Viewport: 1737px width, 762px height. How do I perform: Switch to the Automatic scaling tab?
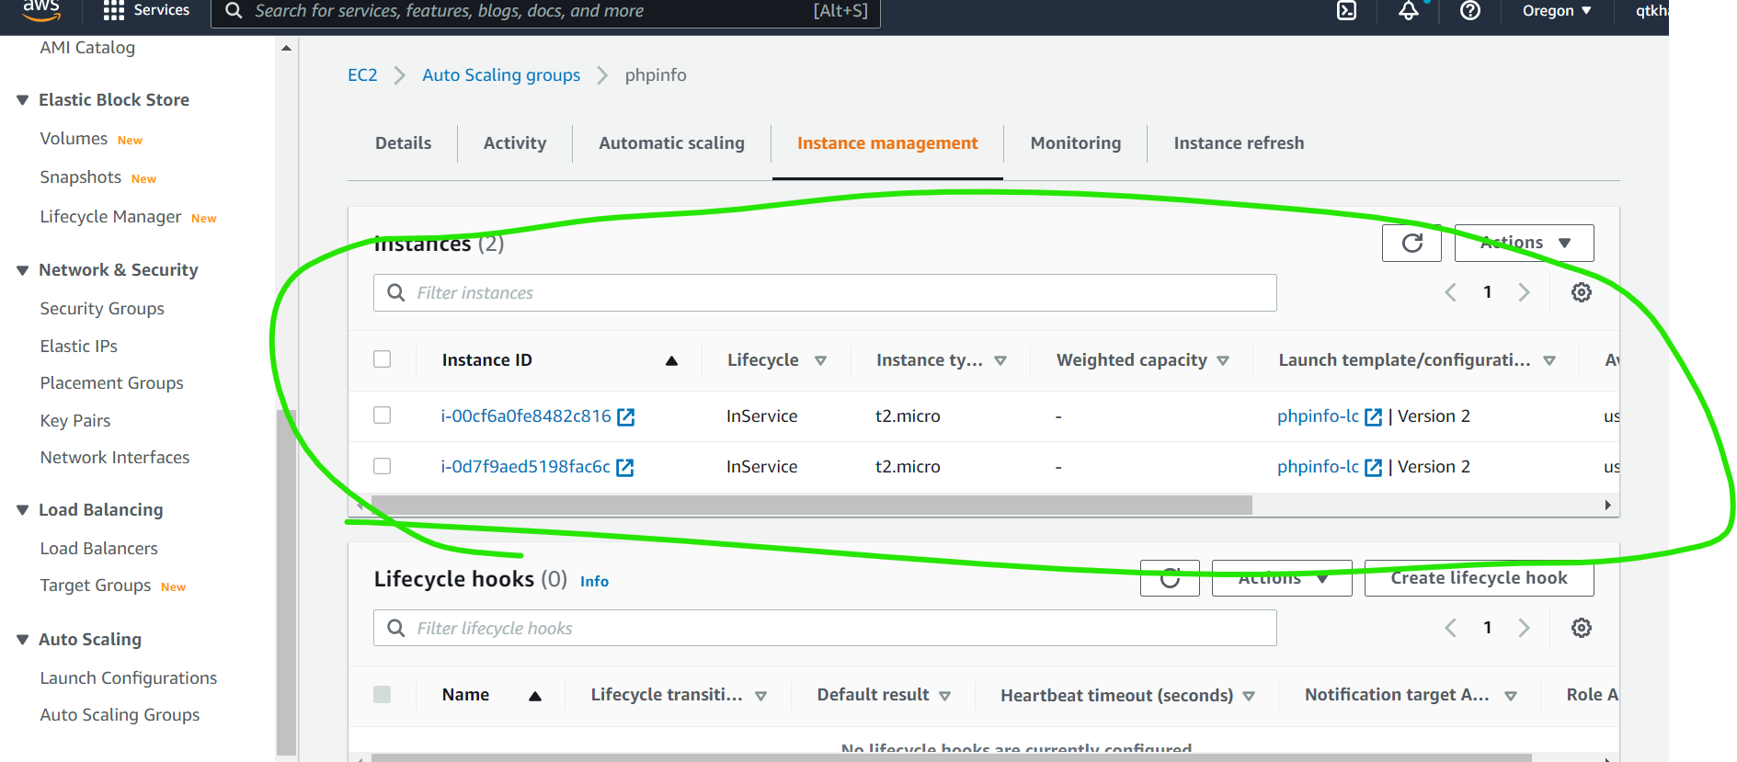tap(671, 143)
